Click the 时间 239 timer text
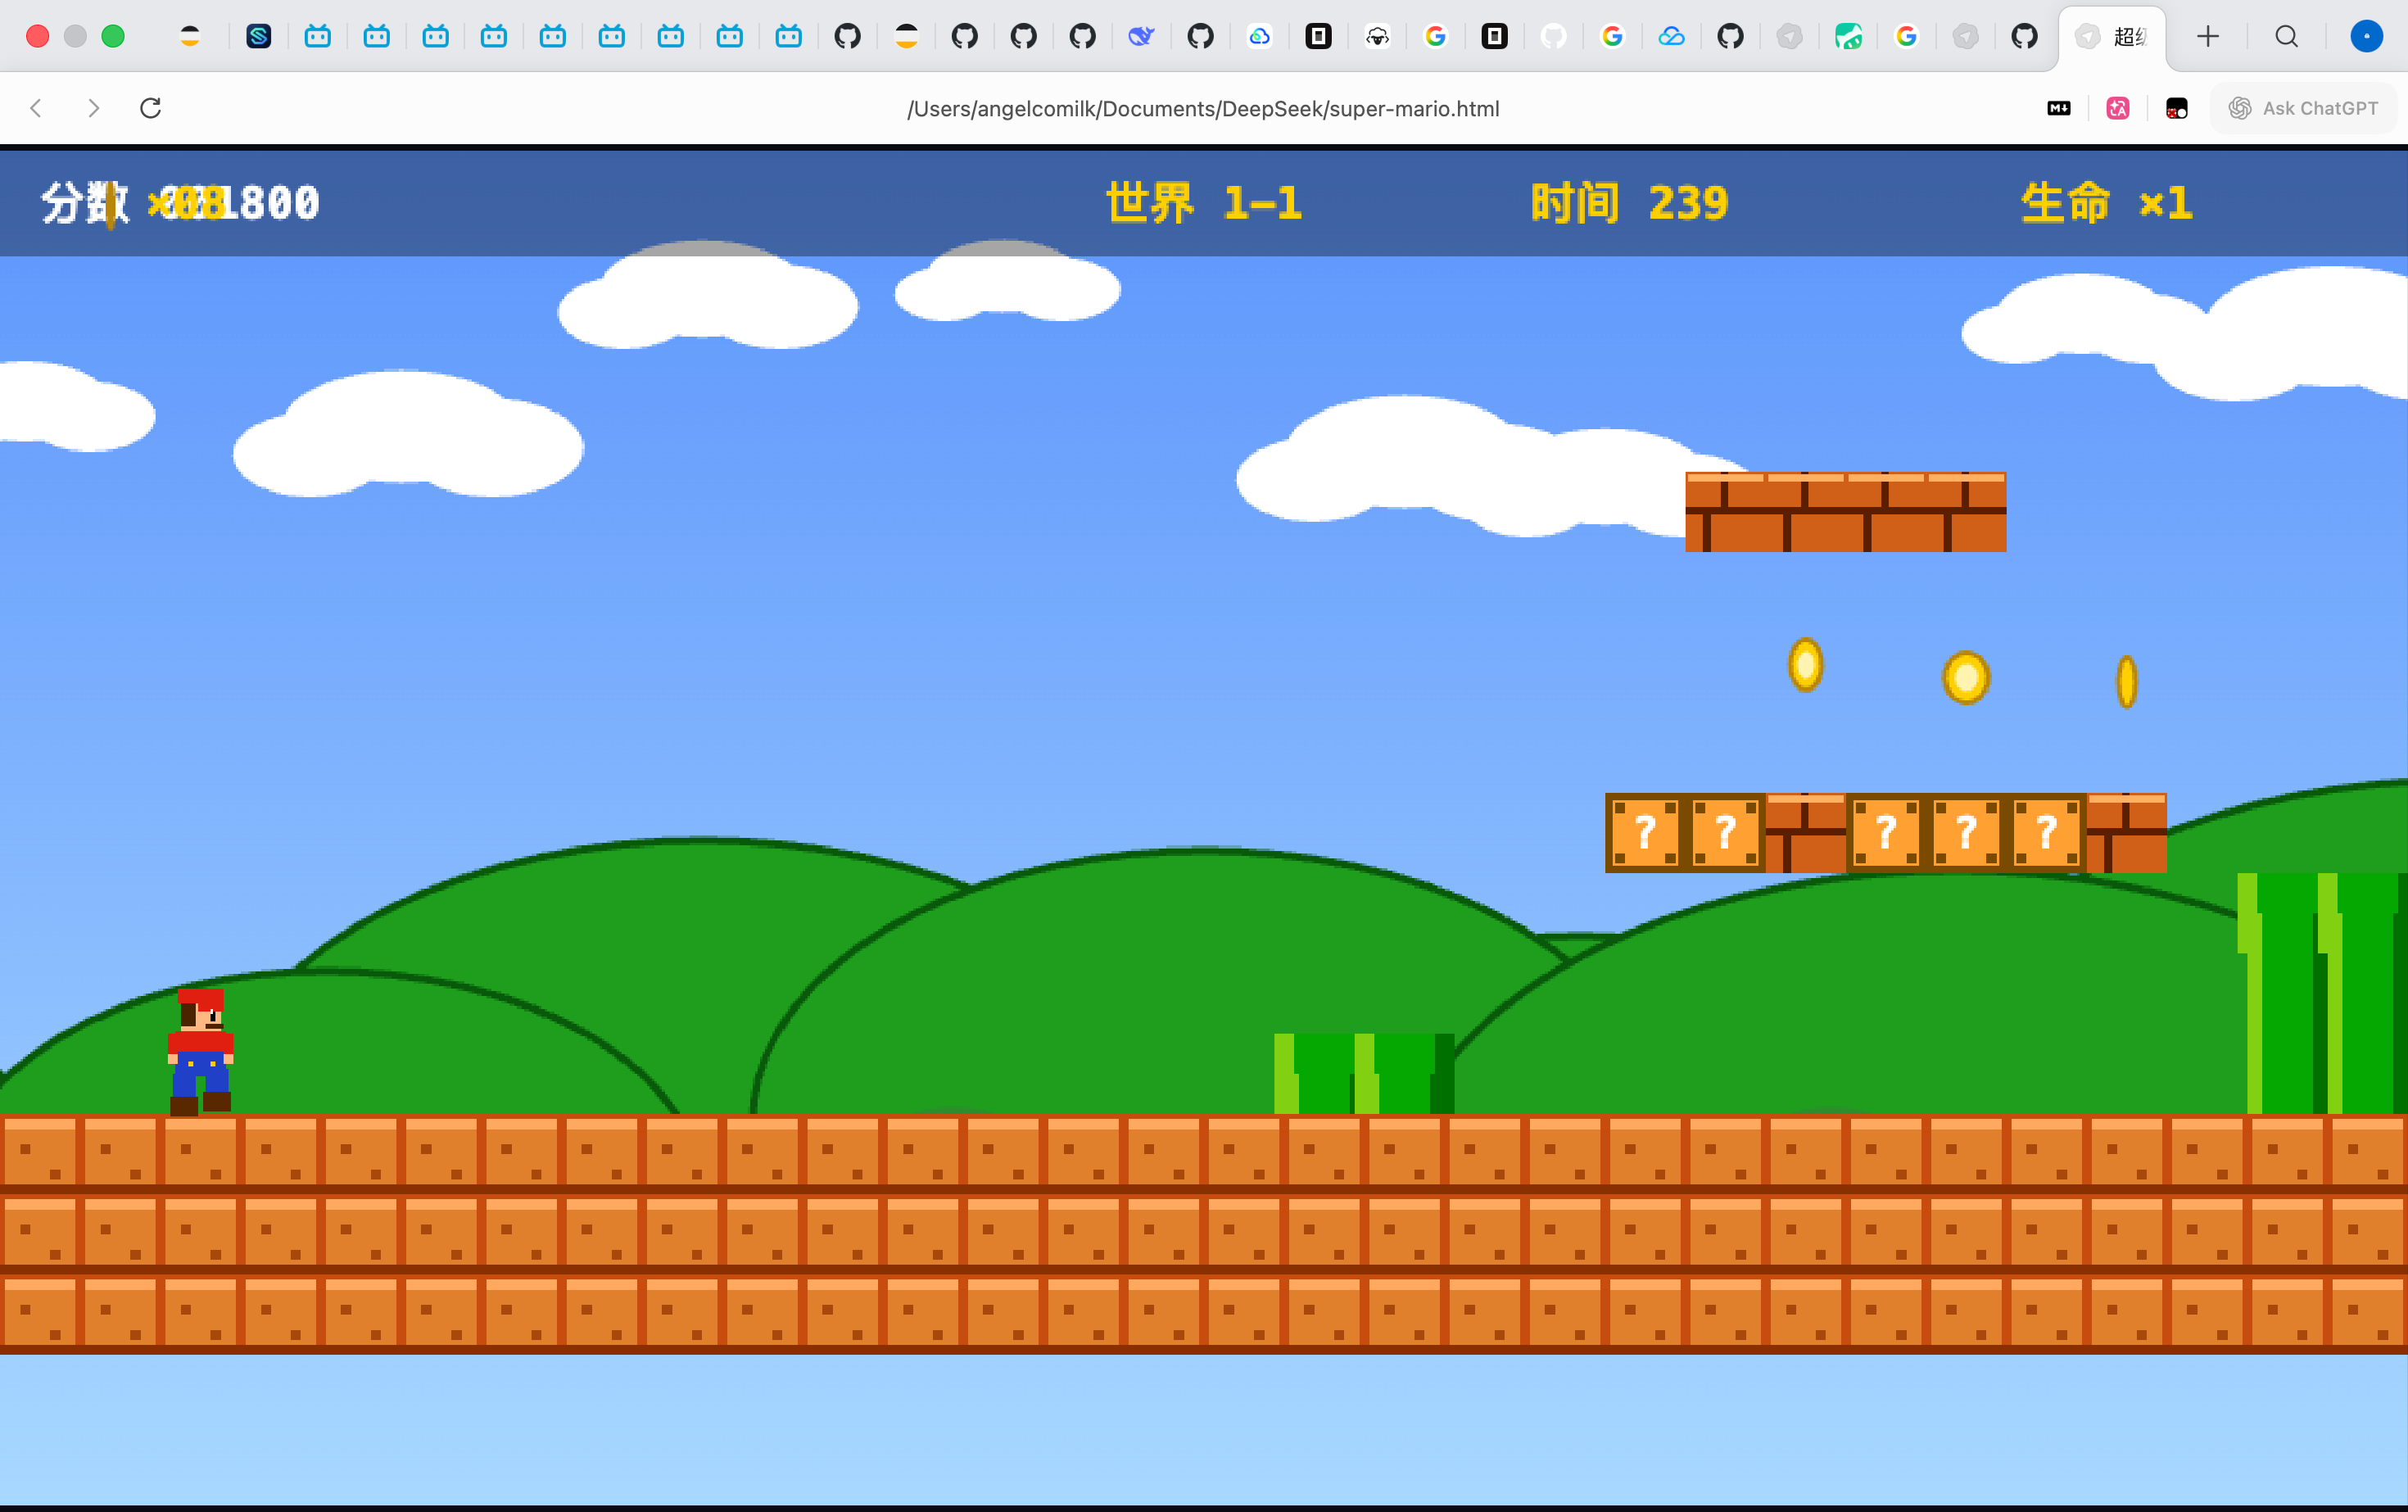The image size is (2408, 1512). (x=1629, y=203)
